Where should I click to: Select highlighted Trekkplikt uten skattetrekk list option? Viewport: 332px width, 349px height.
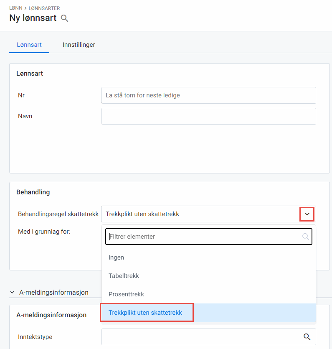click(x=146, y=313)
